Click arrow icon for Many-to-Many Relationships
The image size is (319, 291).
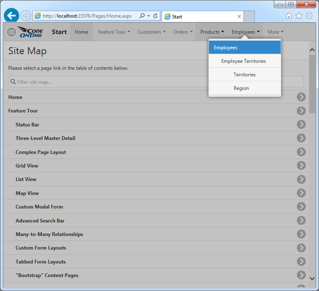pos(301,234)
